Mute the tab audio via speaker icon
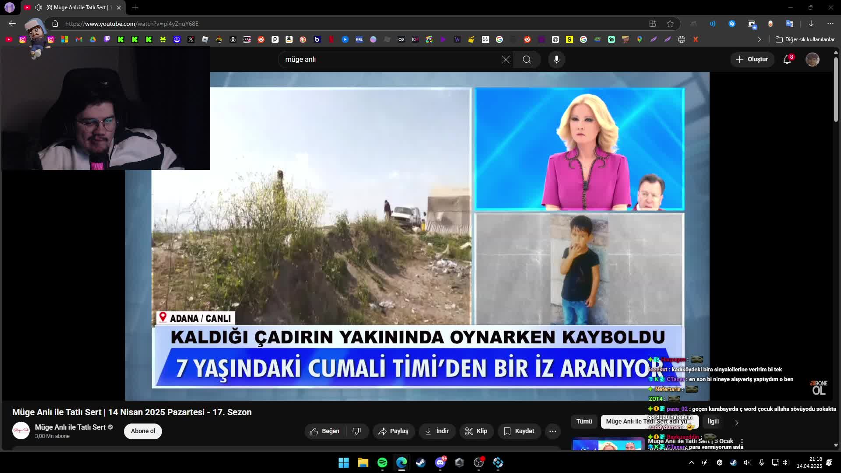This screenshot has height=473, width=841. click(39, 7)
